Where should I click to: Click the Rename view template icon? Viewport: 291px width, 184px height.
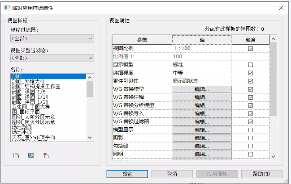click(31, 155)
